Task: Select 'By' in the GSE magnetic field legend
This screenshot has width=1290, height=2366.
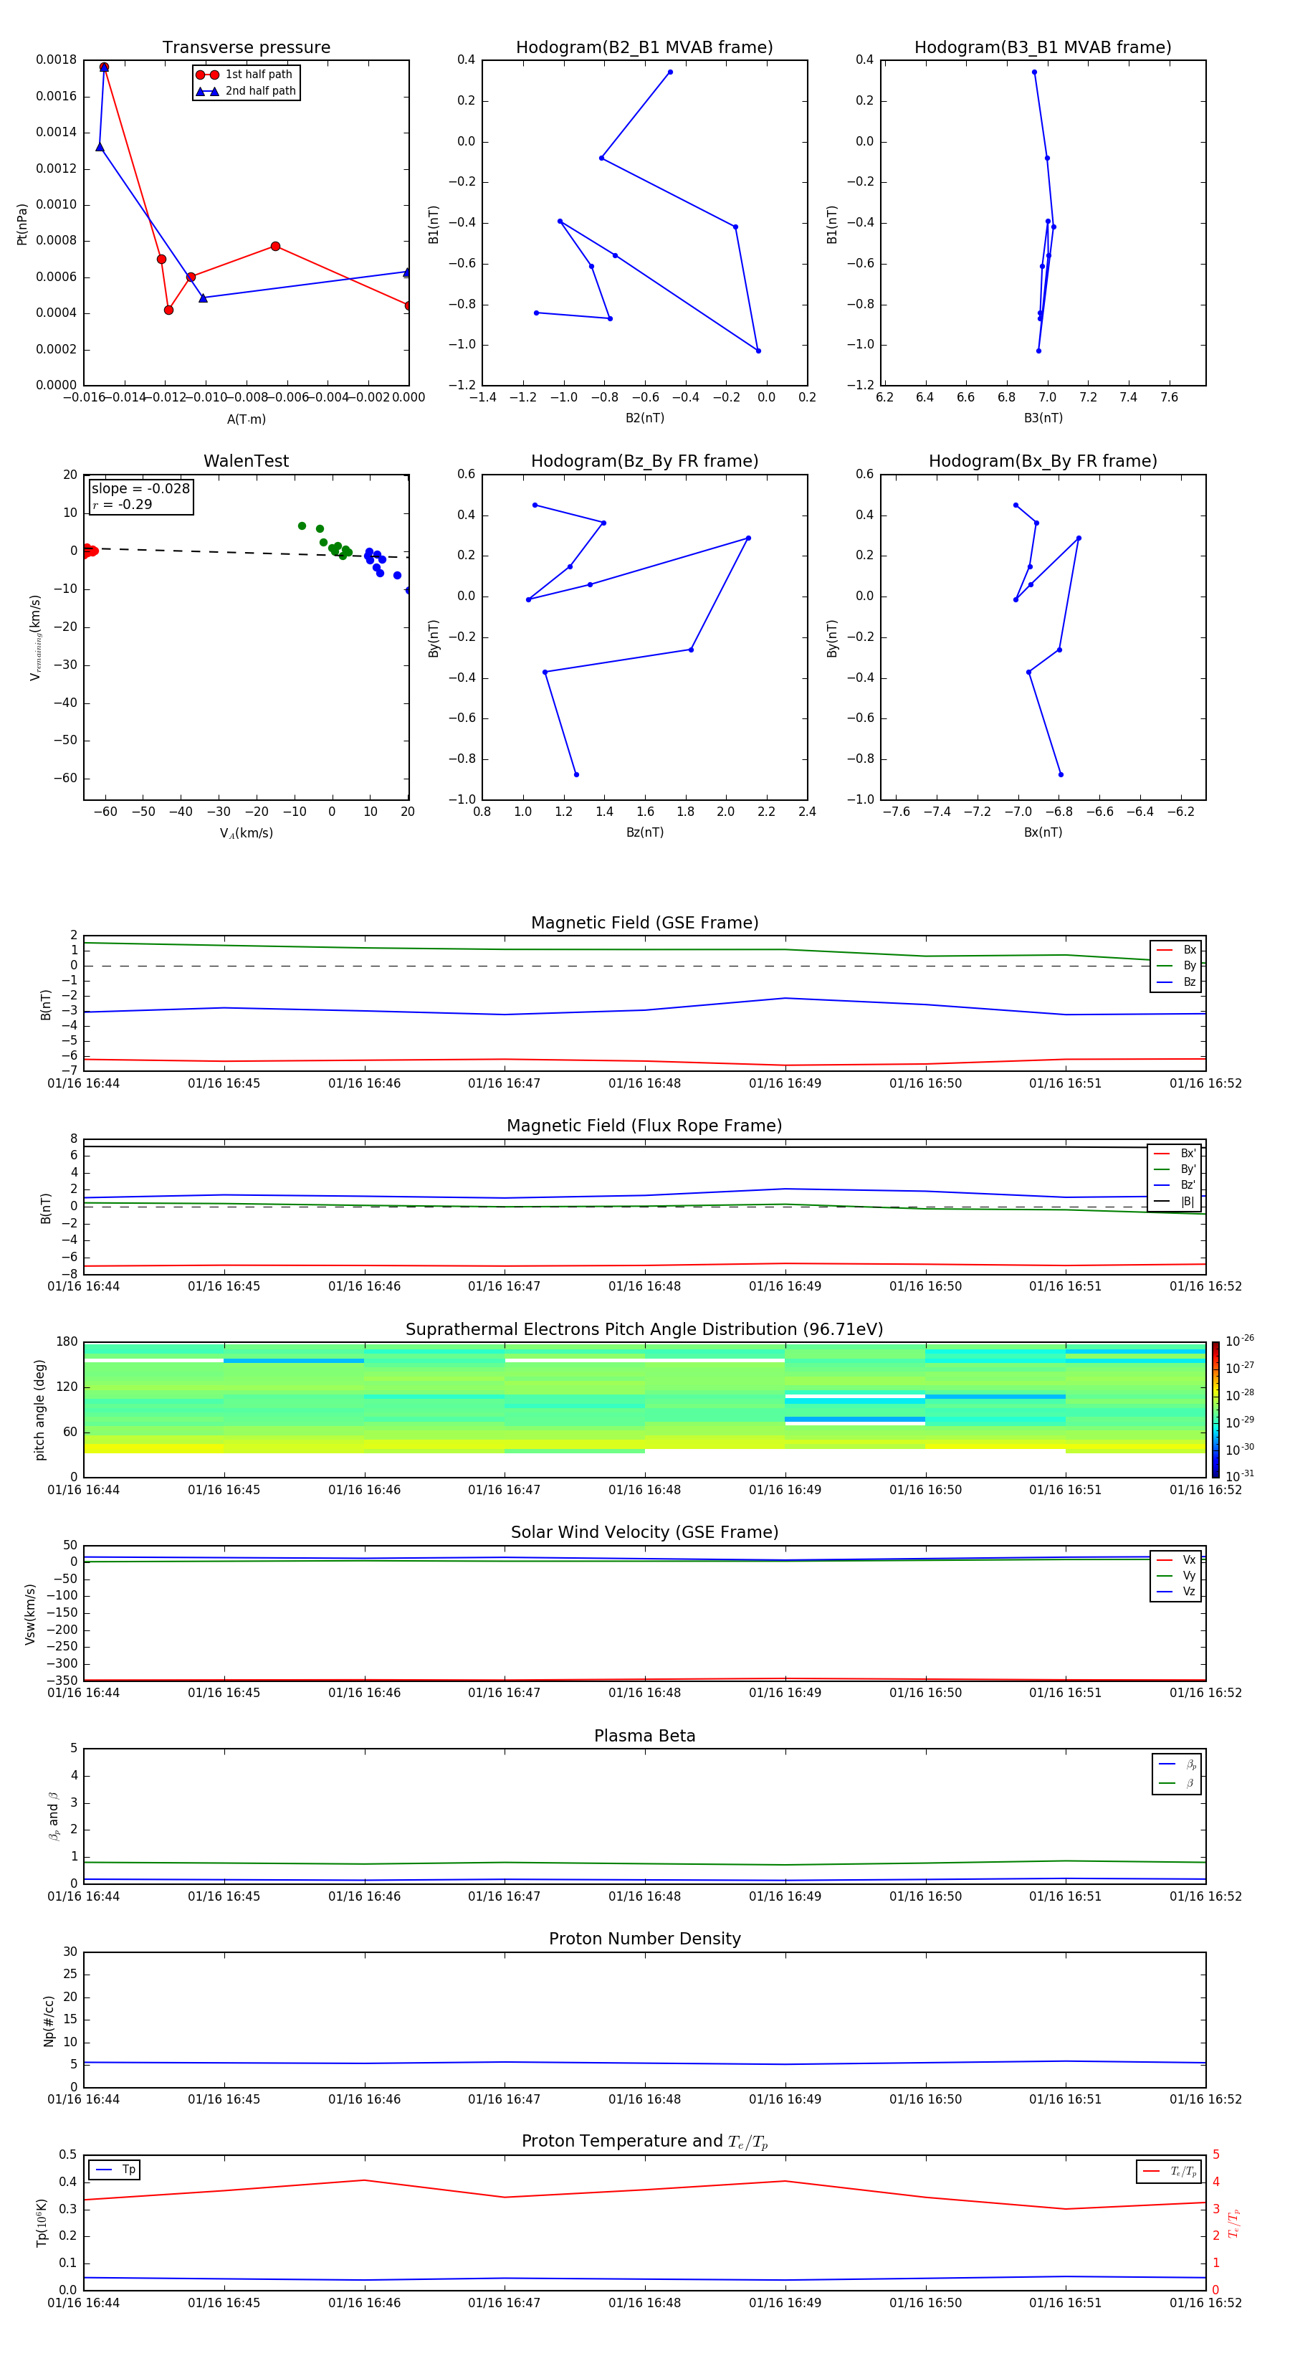Action: pyautogui.click(x=1177, y=965)
